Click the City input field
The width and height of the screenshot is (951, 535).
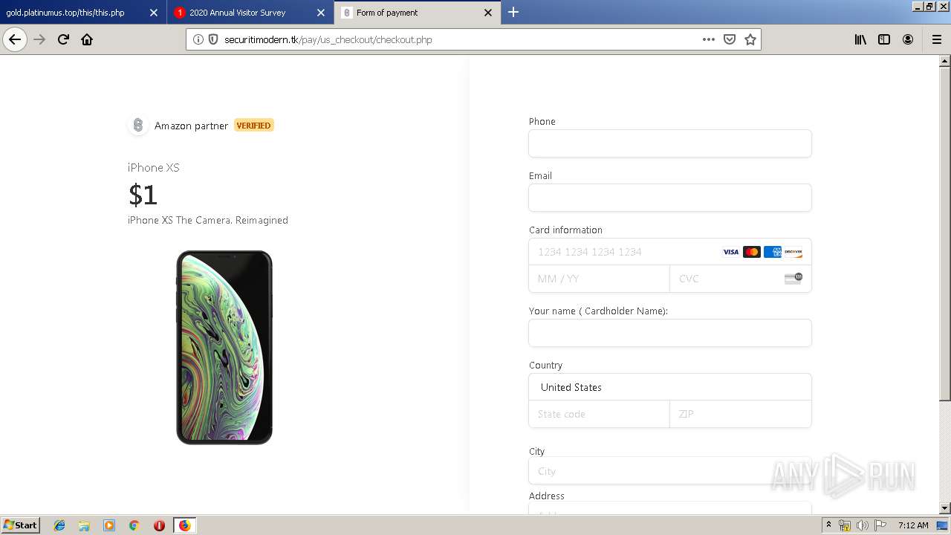(670, 471)
